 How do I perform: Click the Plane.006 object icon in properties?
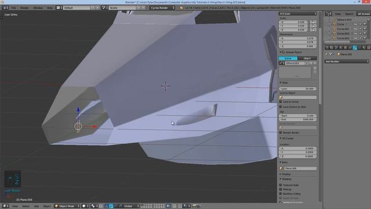coord(339,54)
